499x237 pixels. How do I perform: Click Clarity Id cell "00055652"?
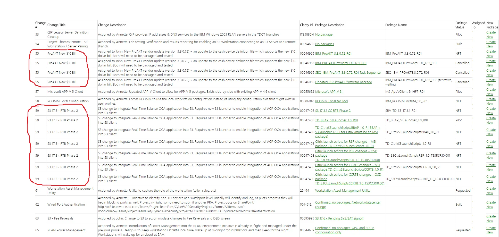pyautogui.click(x=307, y=92)
